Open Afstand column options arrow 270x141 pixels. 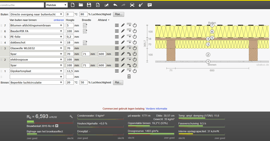(x=109, y=20)
